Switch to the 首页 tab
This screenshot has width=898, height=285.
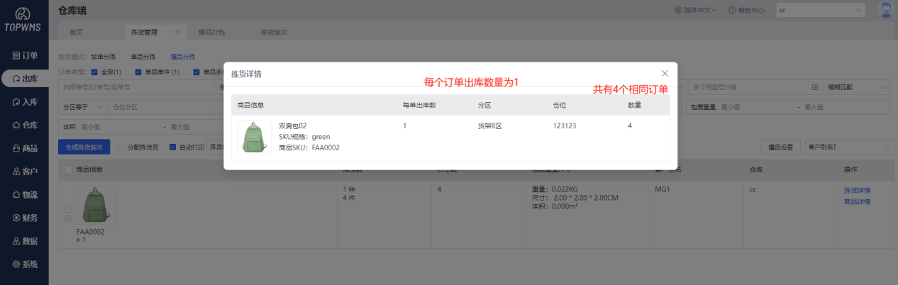point(76,32)
